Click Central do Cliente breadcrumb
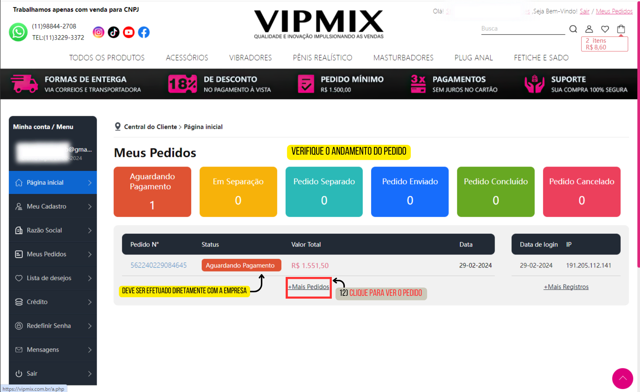This screenshot has width=640, height=392. click(x=150, y=127)
